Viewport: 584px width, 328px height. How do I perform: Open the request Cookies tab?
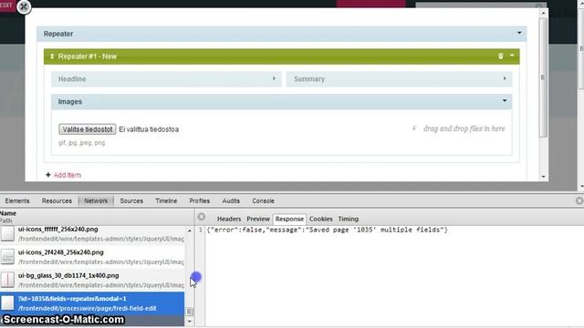[x=320, y=219]
